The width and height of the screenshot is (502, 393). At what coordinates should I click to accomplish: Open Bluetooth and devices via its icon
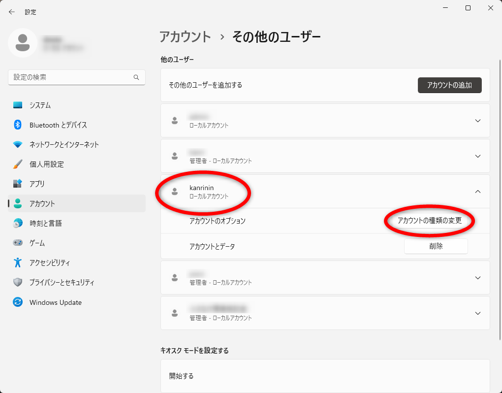coord(18,125)
